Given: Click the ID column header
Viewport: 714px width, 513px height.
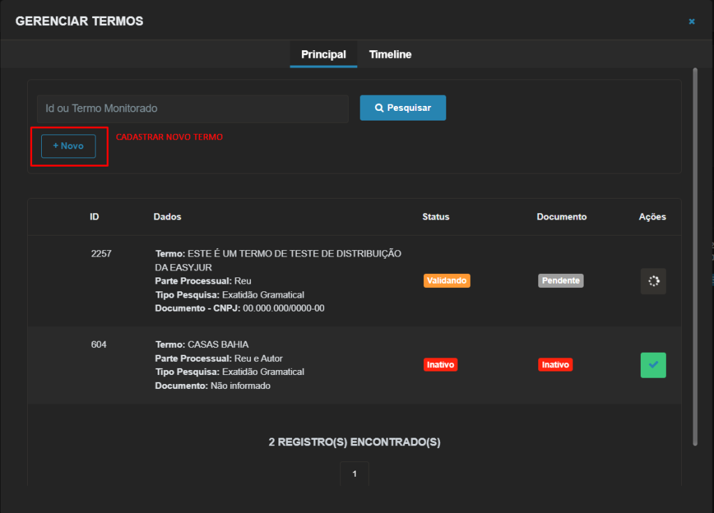Looking at the screenshot, I should [94, 217].
